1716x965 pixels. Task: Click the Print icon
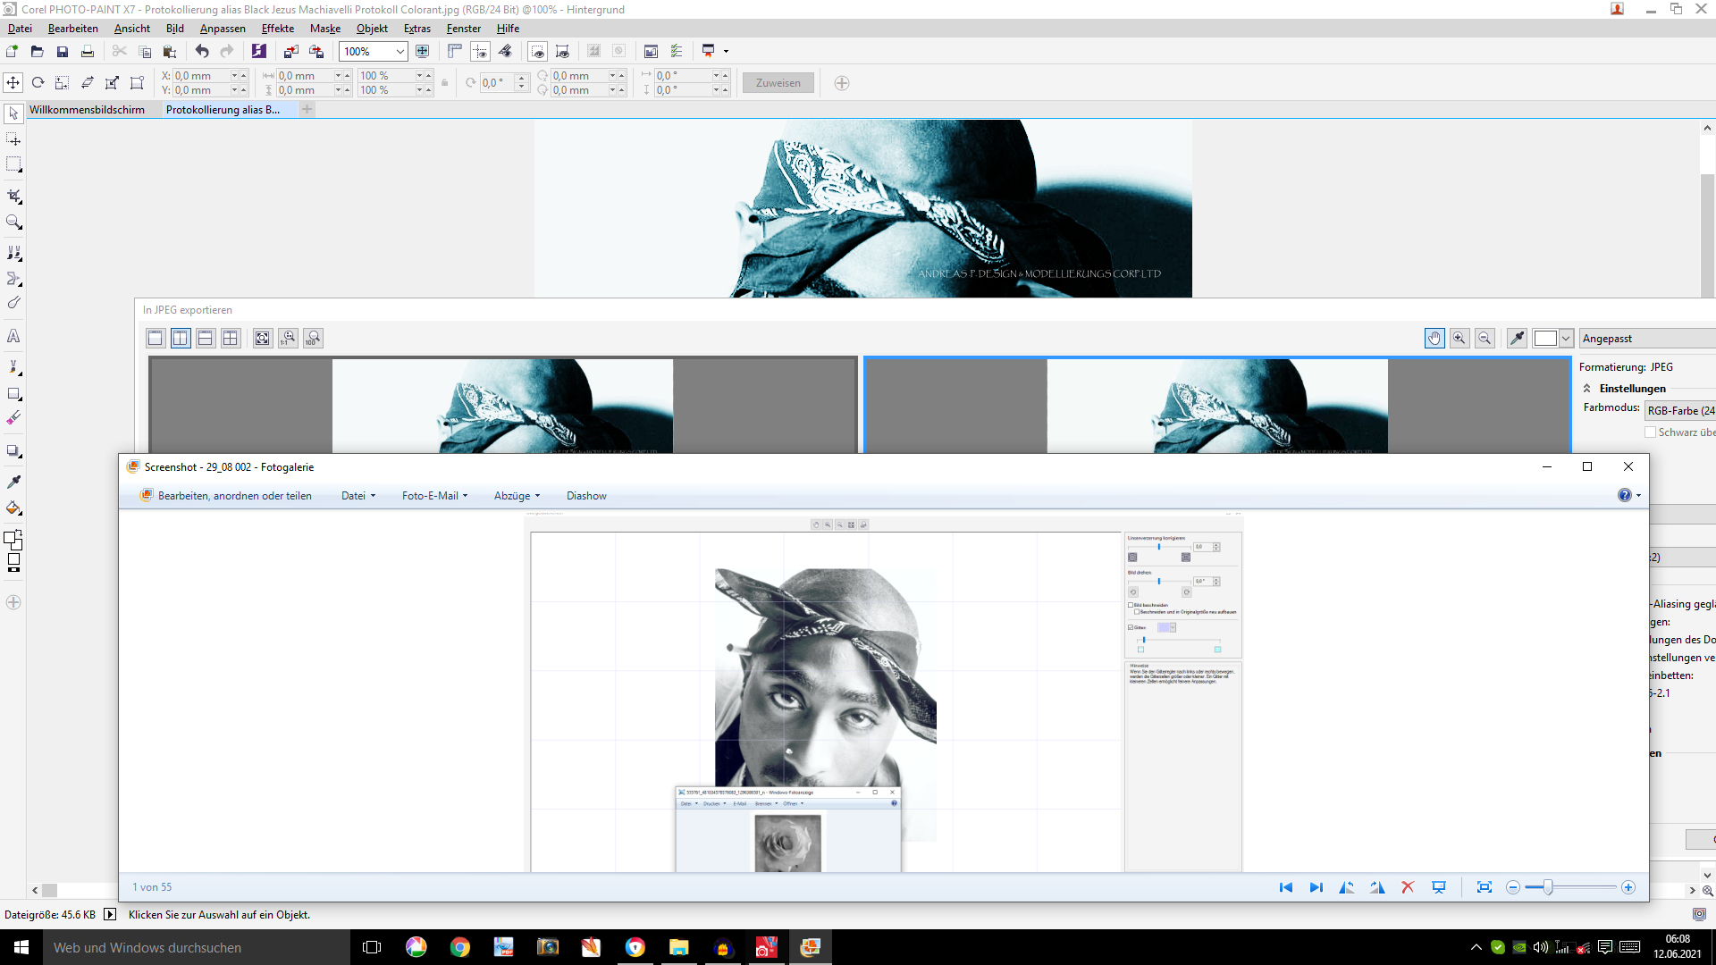pos(87,51)
